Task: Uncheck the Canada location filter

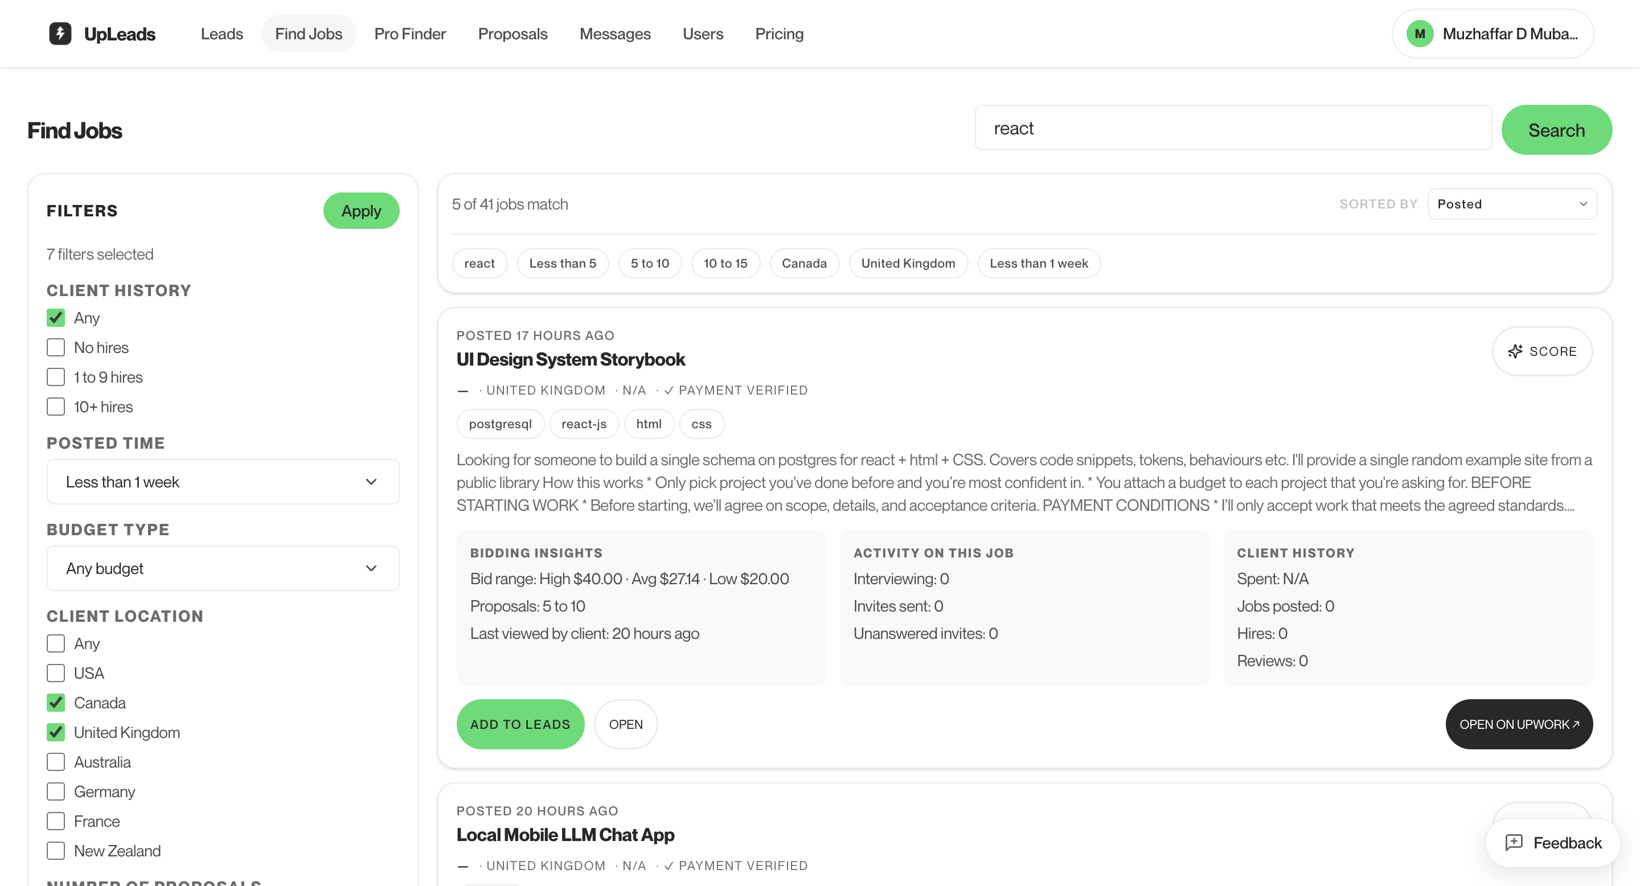Action: tap(56, 703)
